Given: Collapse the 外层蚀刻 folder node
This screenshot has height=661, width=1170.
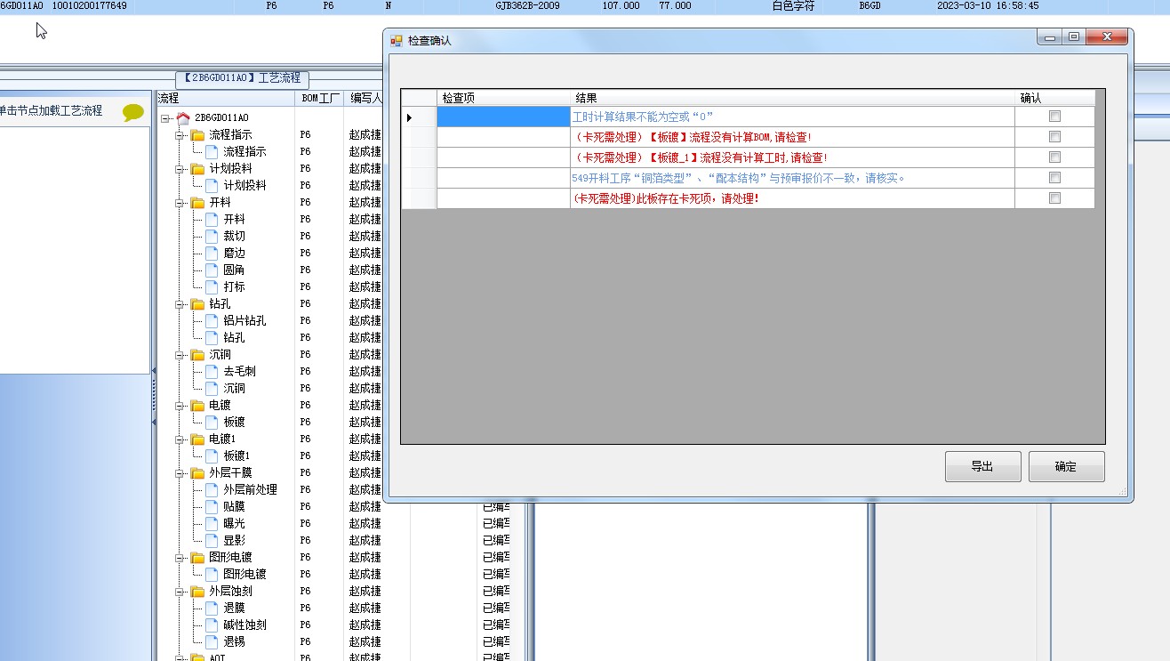Looking at the screenshot, I should point(180,591).
